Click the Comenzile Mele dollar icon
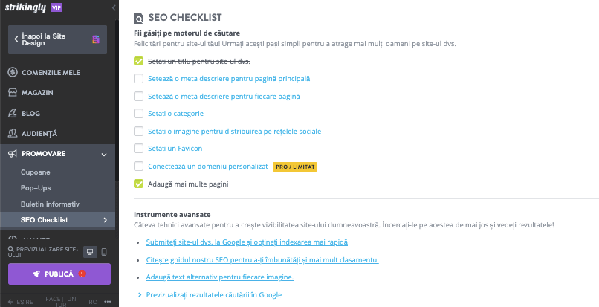 tap(13, 72)
